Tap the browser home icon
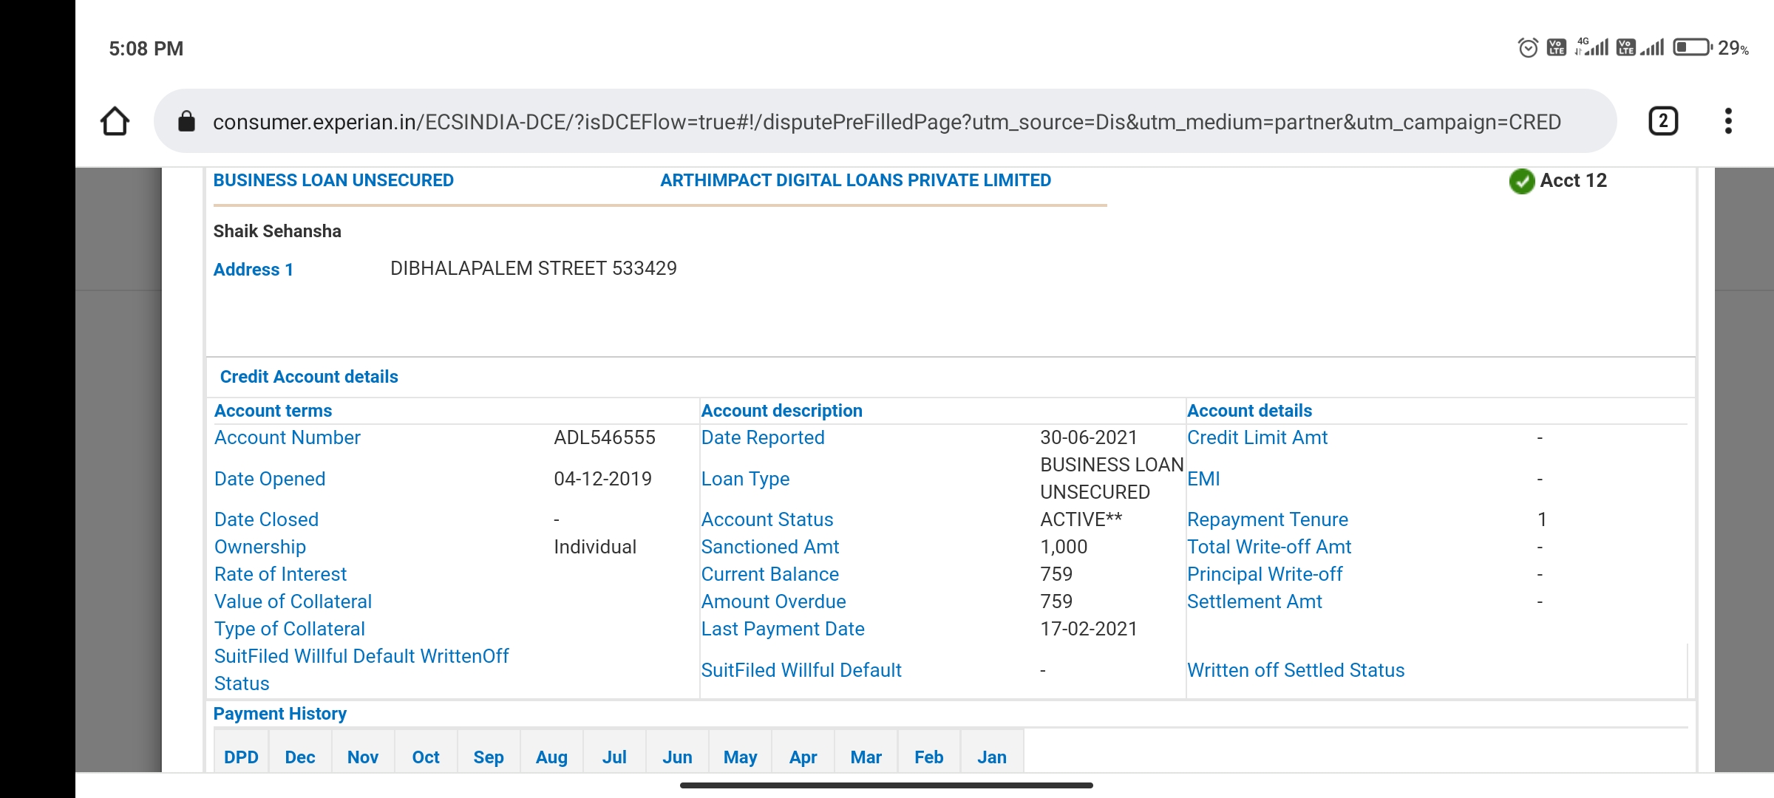Screen dimensions: 1774x798 [x=115, y=121]
